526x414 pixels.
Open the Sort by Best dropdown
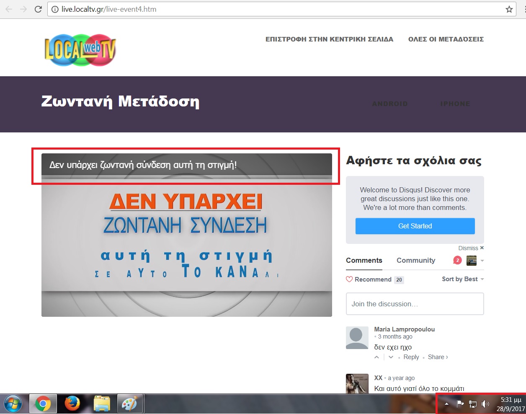click(463, 279)
